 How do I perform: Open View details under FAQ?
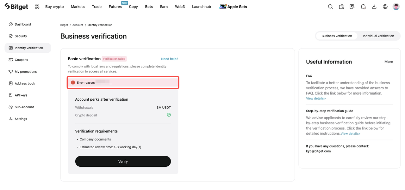(x=316, y=98)
